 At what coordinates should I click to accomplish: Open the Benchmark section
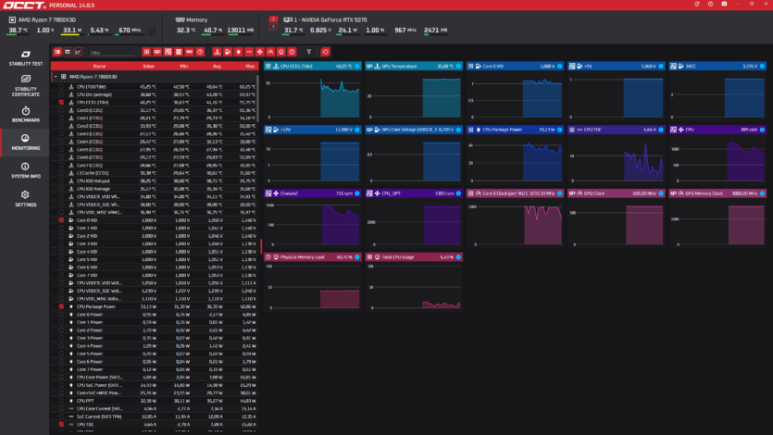(26, 114)
